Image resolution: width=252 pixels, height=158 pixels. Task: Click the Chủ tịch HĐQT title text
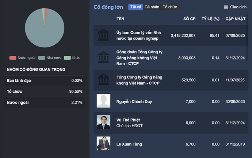[129, 126]
